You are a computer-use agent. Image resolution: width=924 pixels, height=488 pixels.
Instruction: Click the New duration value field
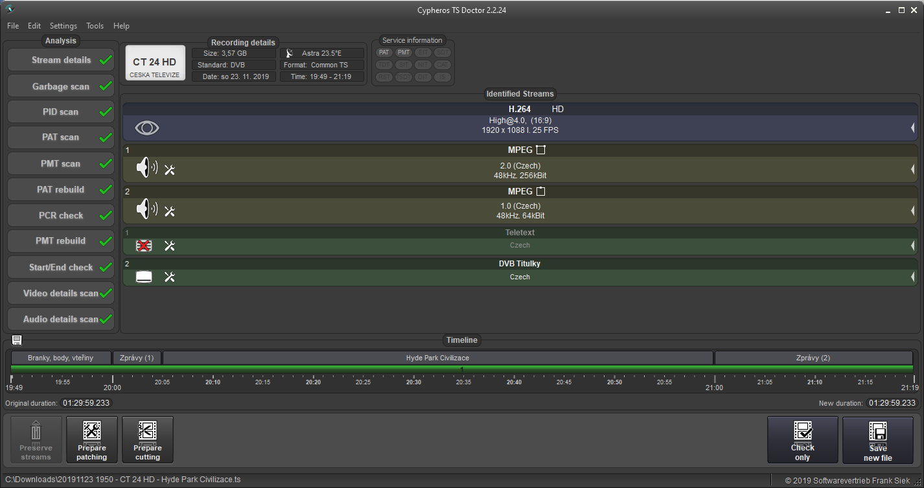pyautogui.click(x=892, y=403)
